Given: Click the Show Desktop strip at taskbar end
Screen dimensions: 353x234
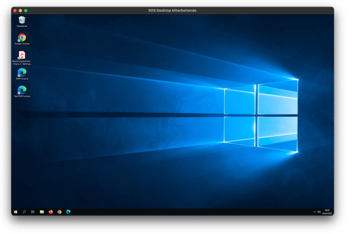Looking at the screenshot, I should [x=333, y=212].
